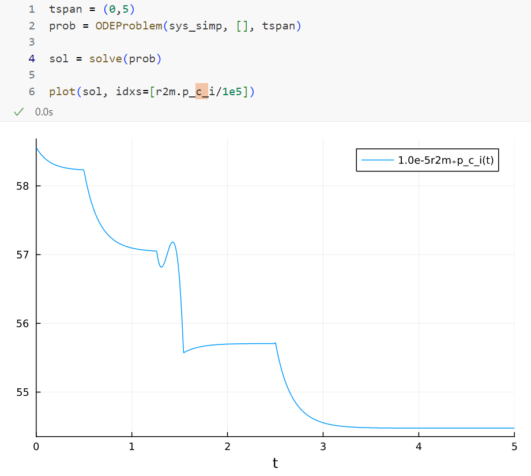This screenshot has height=476, width=531.
Task: Click the sys_simp argument
Action: pos(195,27)
